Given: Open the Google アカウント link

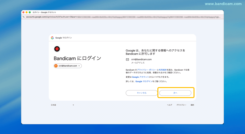Looking at the screenshot, I should pos(141,77).
